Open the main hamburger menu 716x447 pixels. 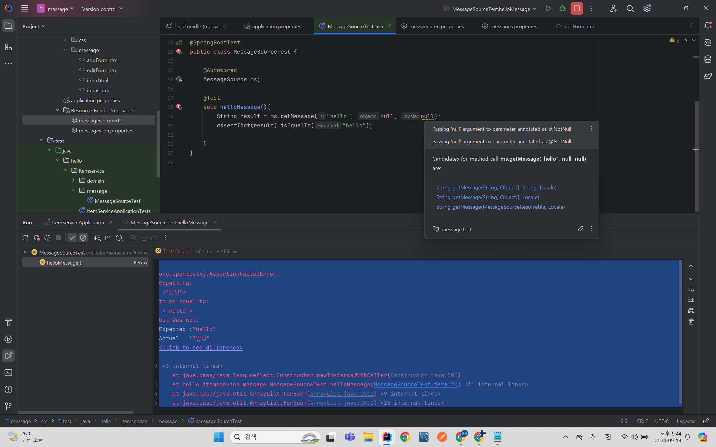point(25,9)
